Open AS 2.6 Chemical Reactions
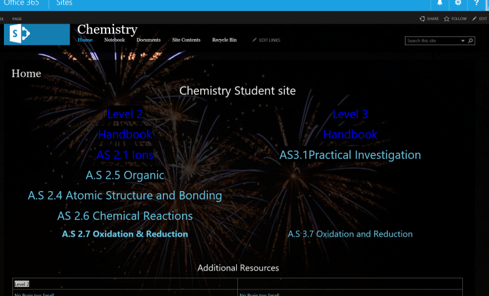 (125, 216)
